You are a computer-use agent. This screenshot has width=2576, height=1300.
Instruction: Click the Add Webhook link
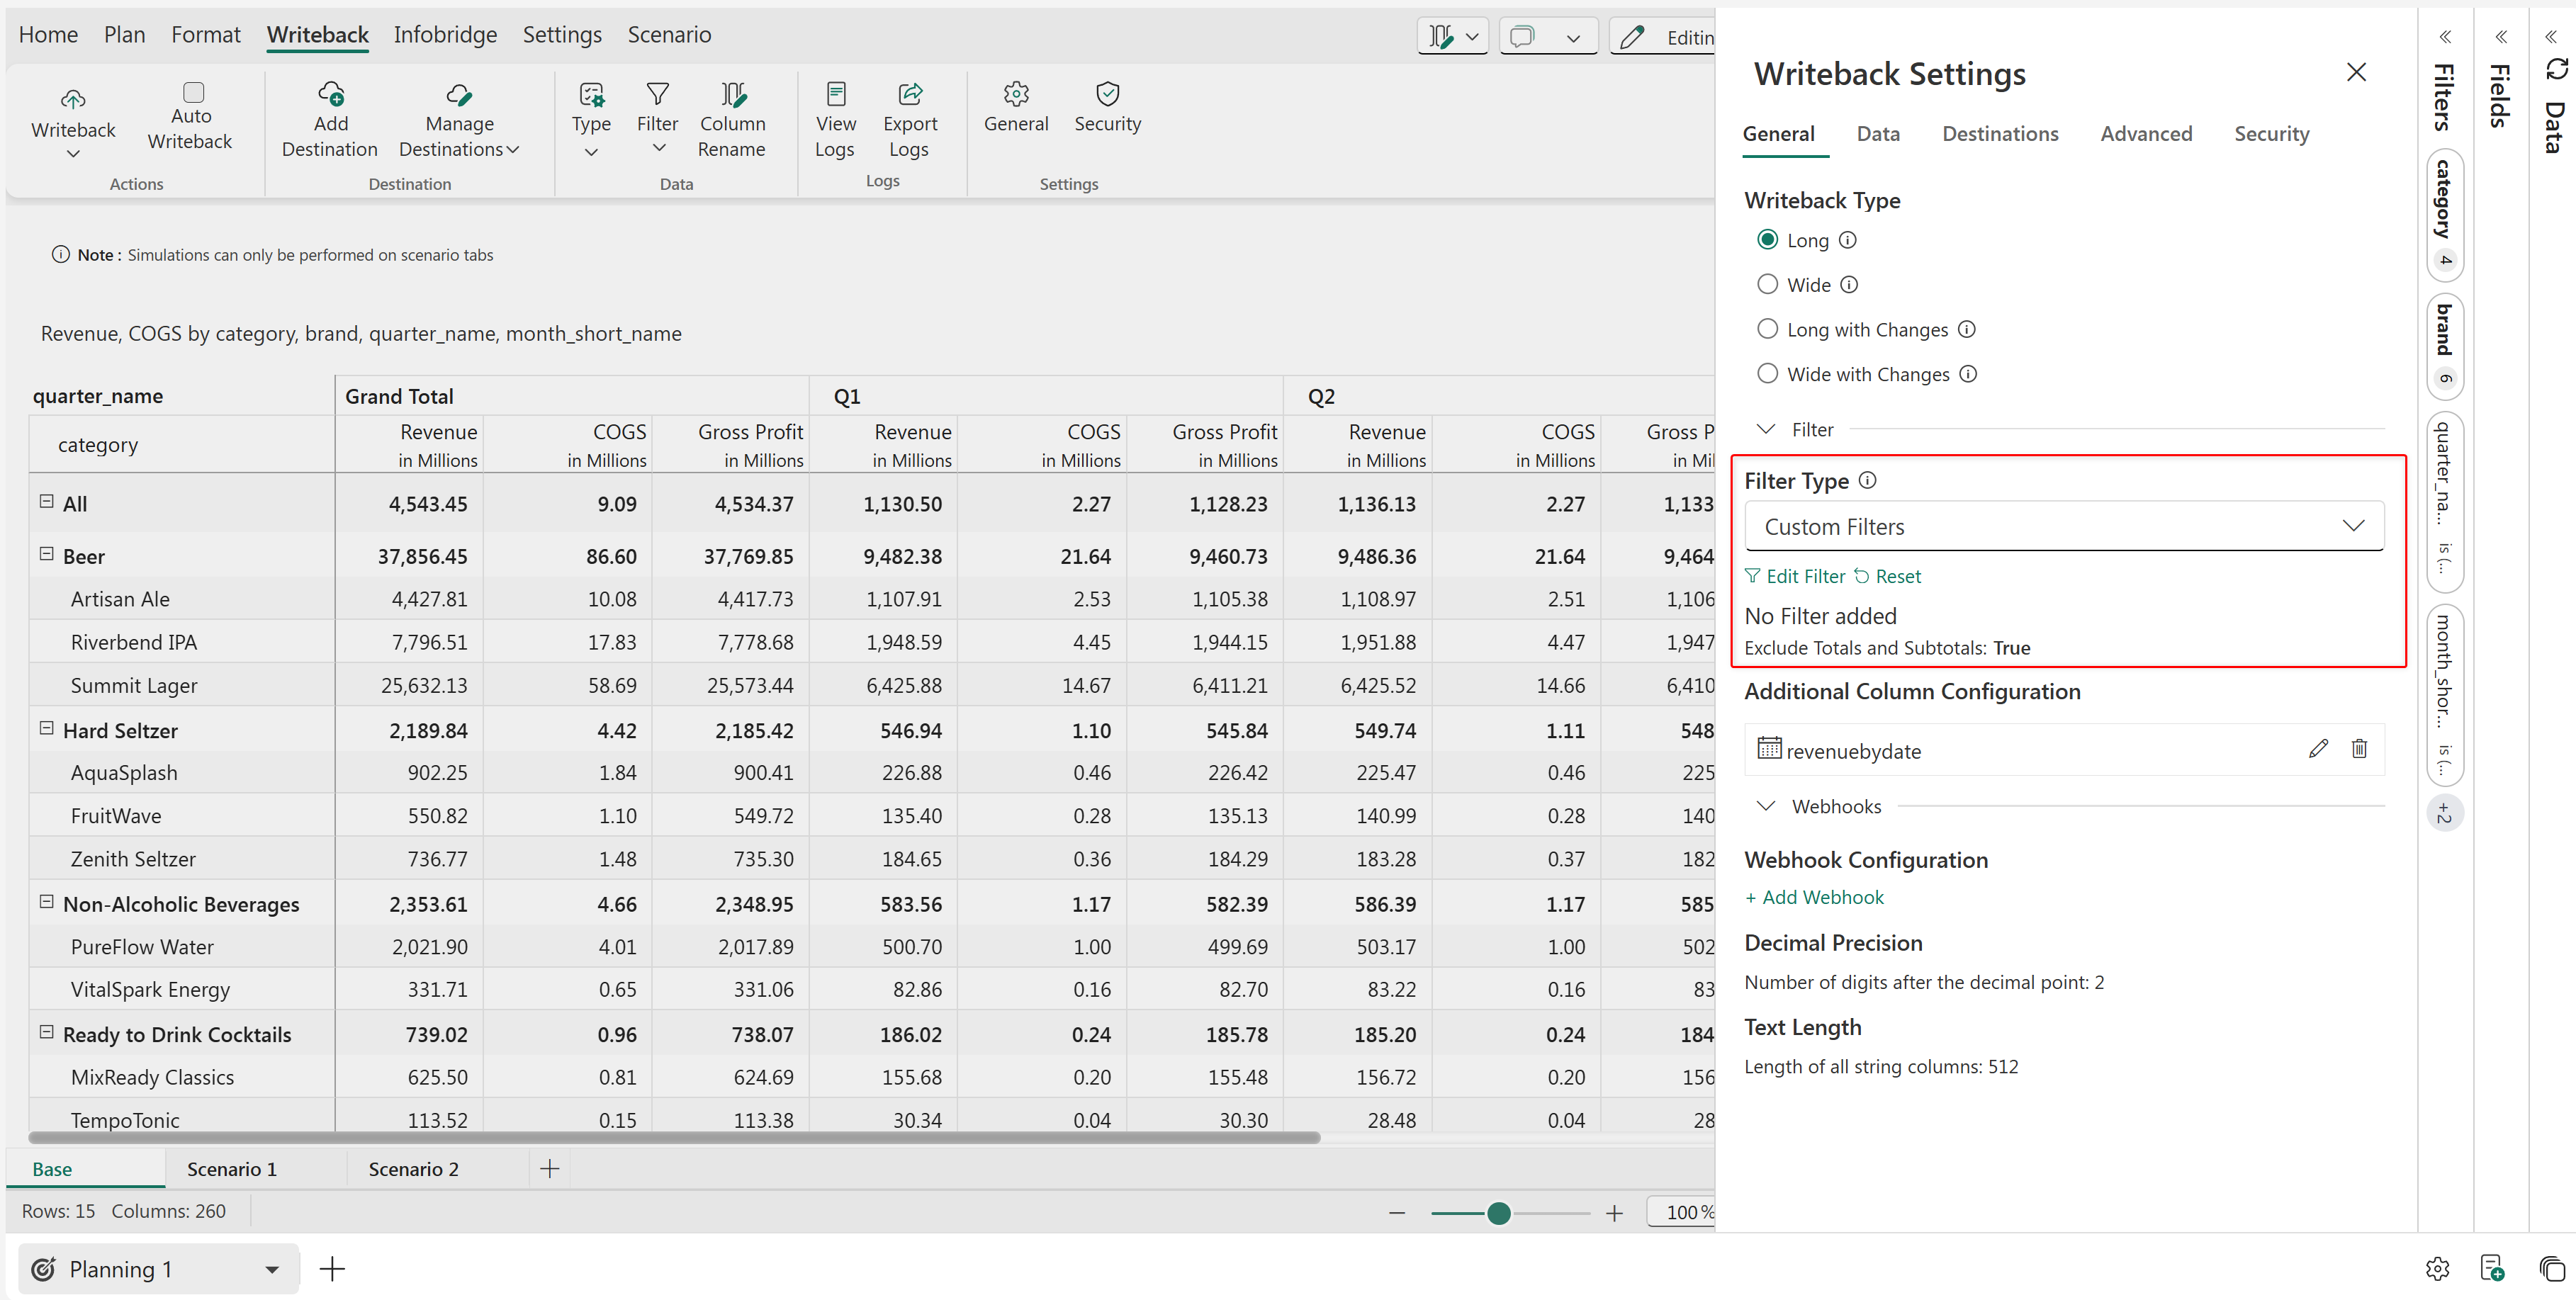(x=1814, y=897)
